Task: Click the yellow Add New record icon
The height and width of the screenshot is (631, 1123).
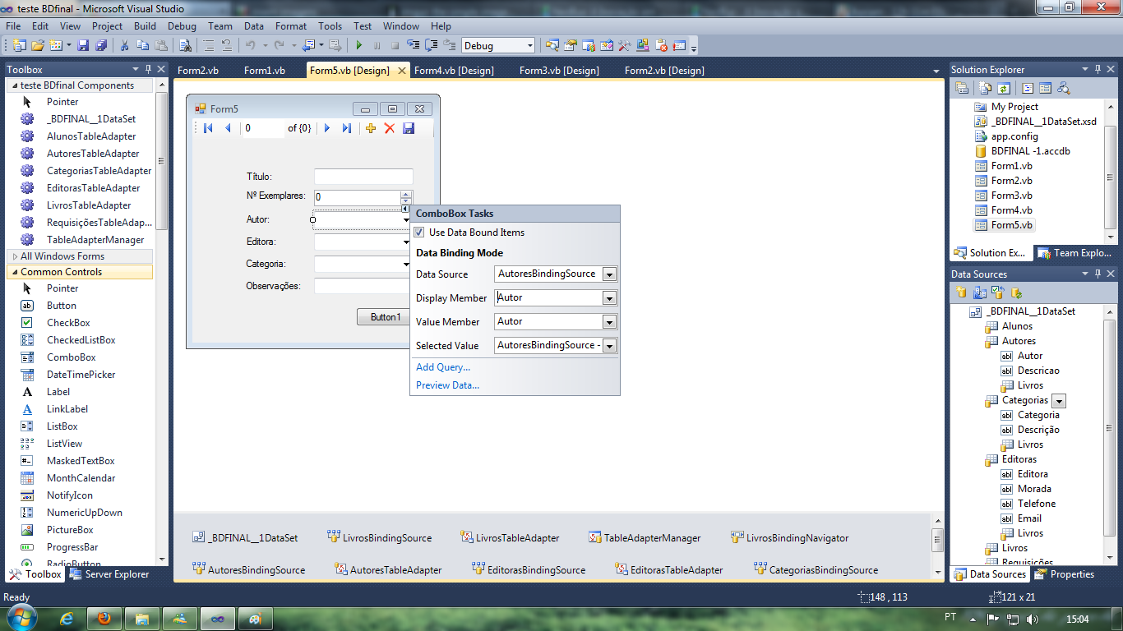Action: tap(371, 128)
